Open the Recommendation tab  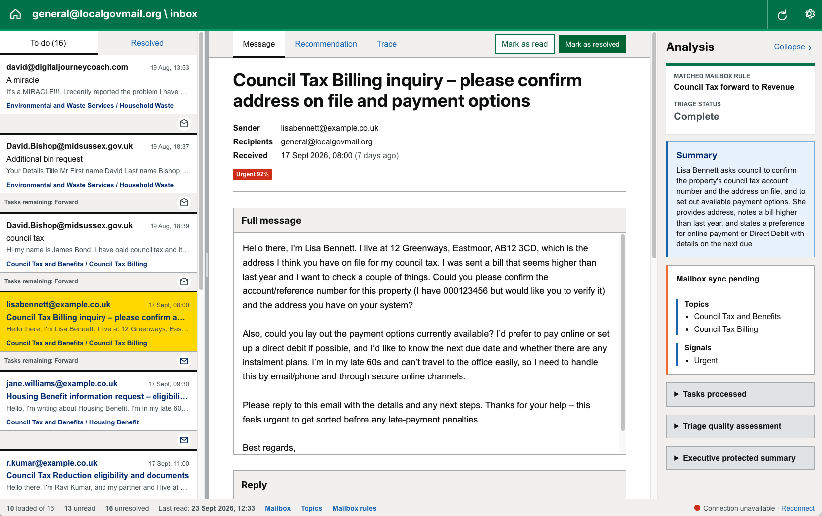pos(326,44)
